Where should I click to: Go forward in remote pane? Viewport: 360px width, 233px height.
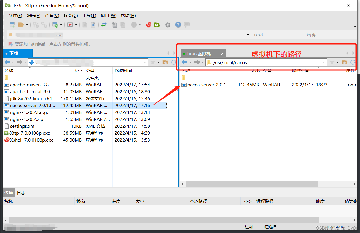197,62
